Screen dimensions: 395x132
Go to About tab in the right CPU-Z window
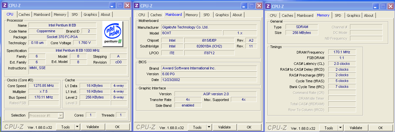coord(369,15)
